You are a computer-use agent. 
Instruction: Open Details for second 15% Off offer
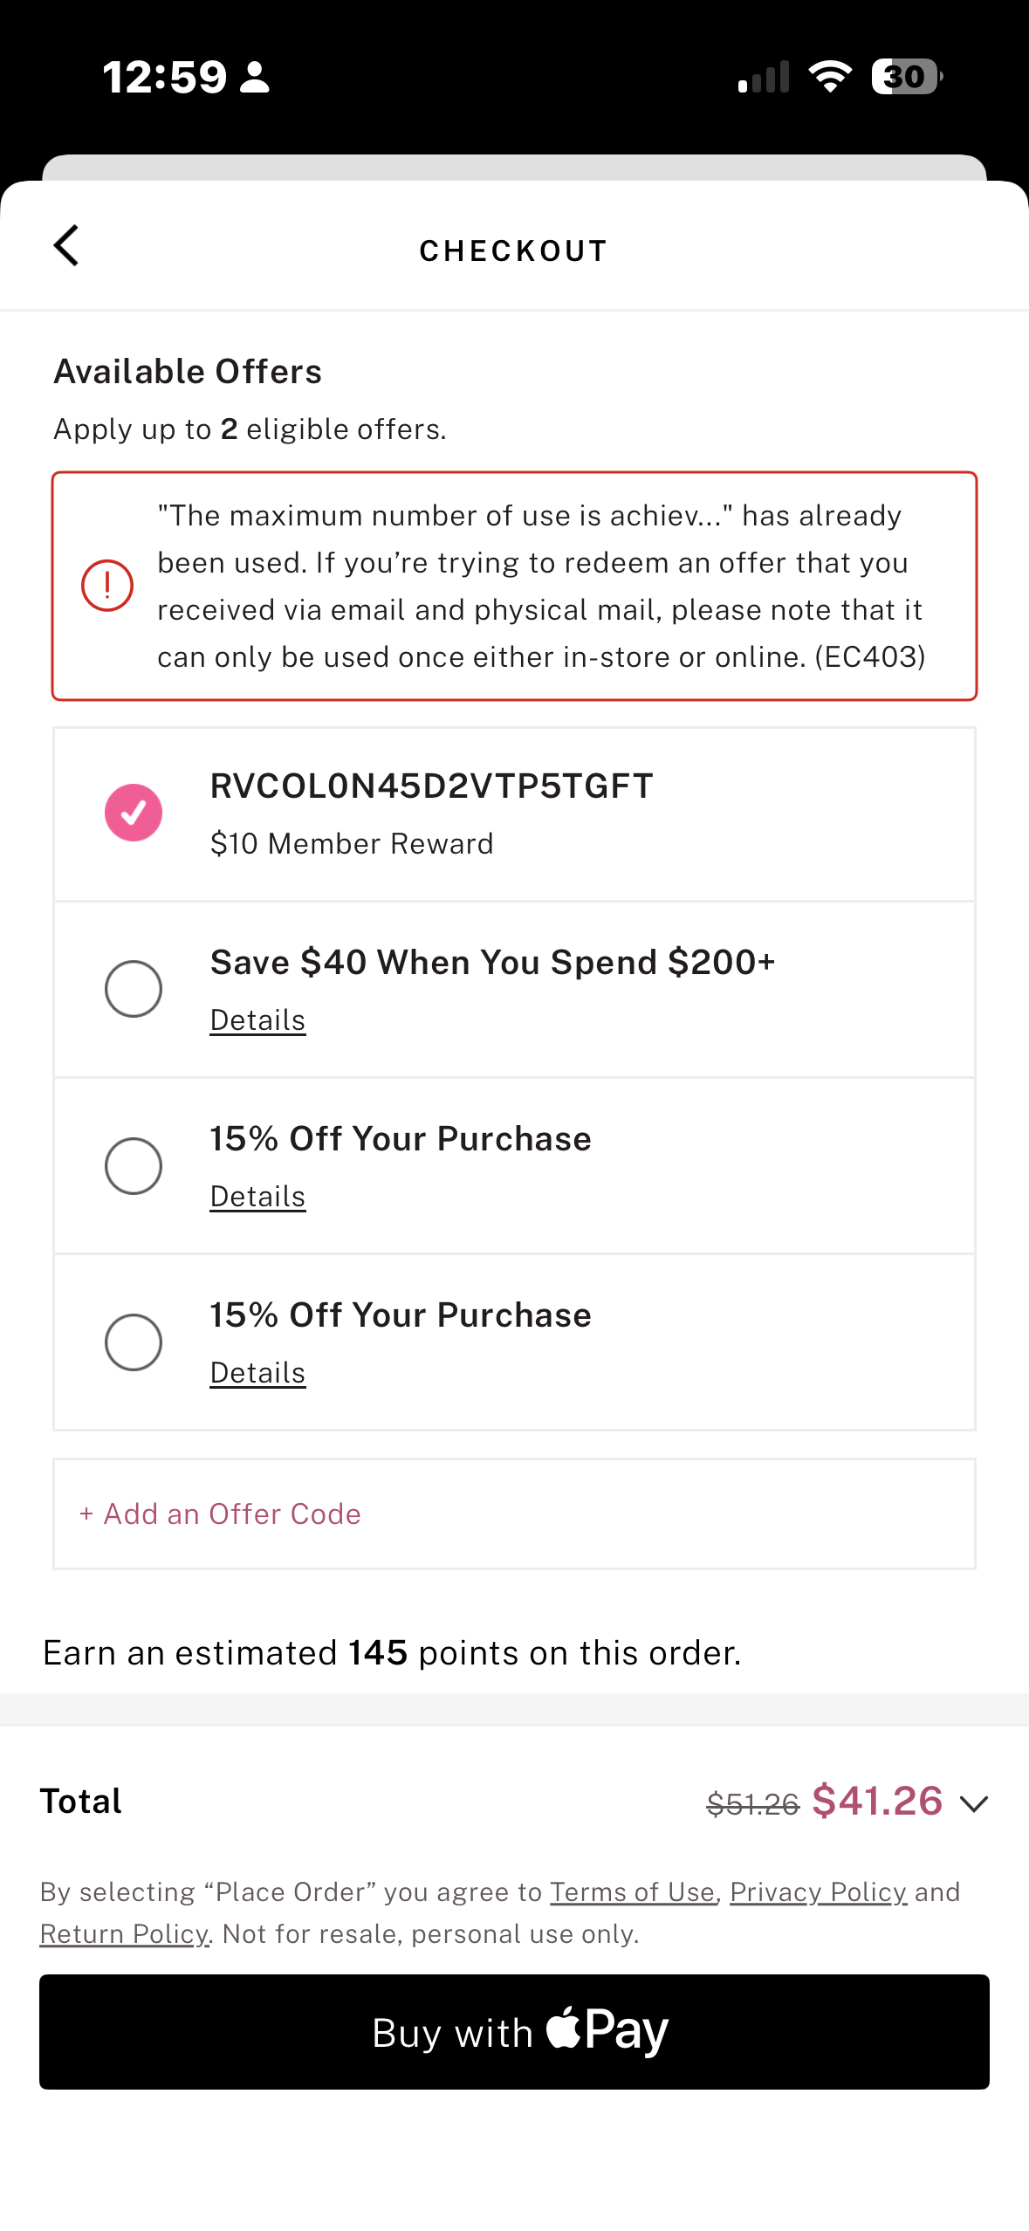point(257,1372)
